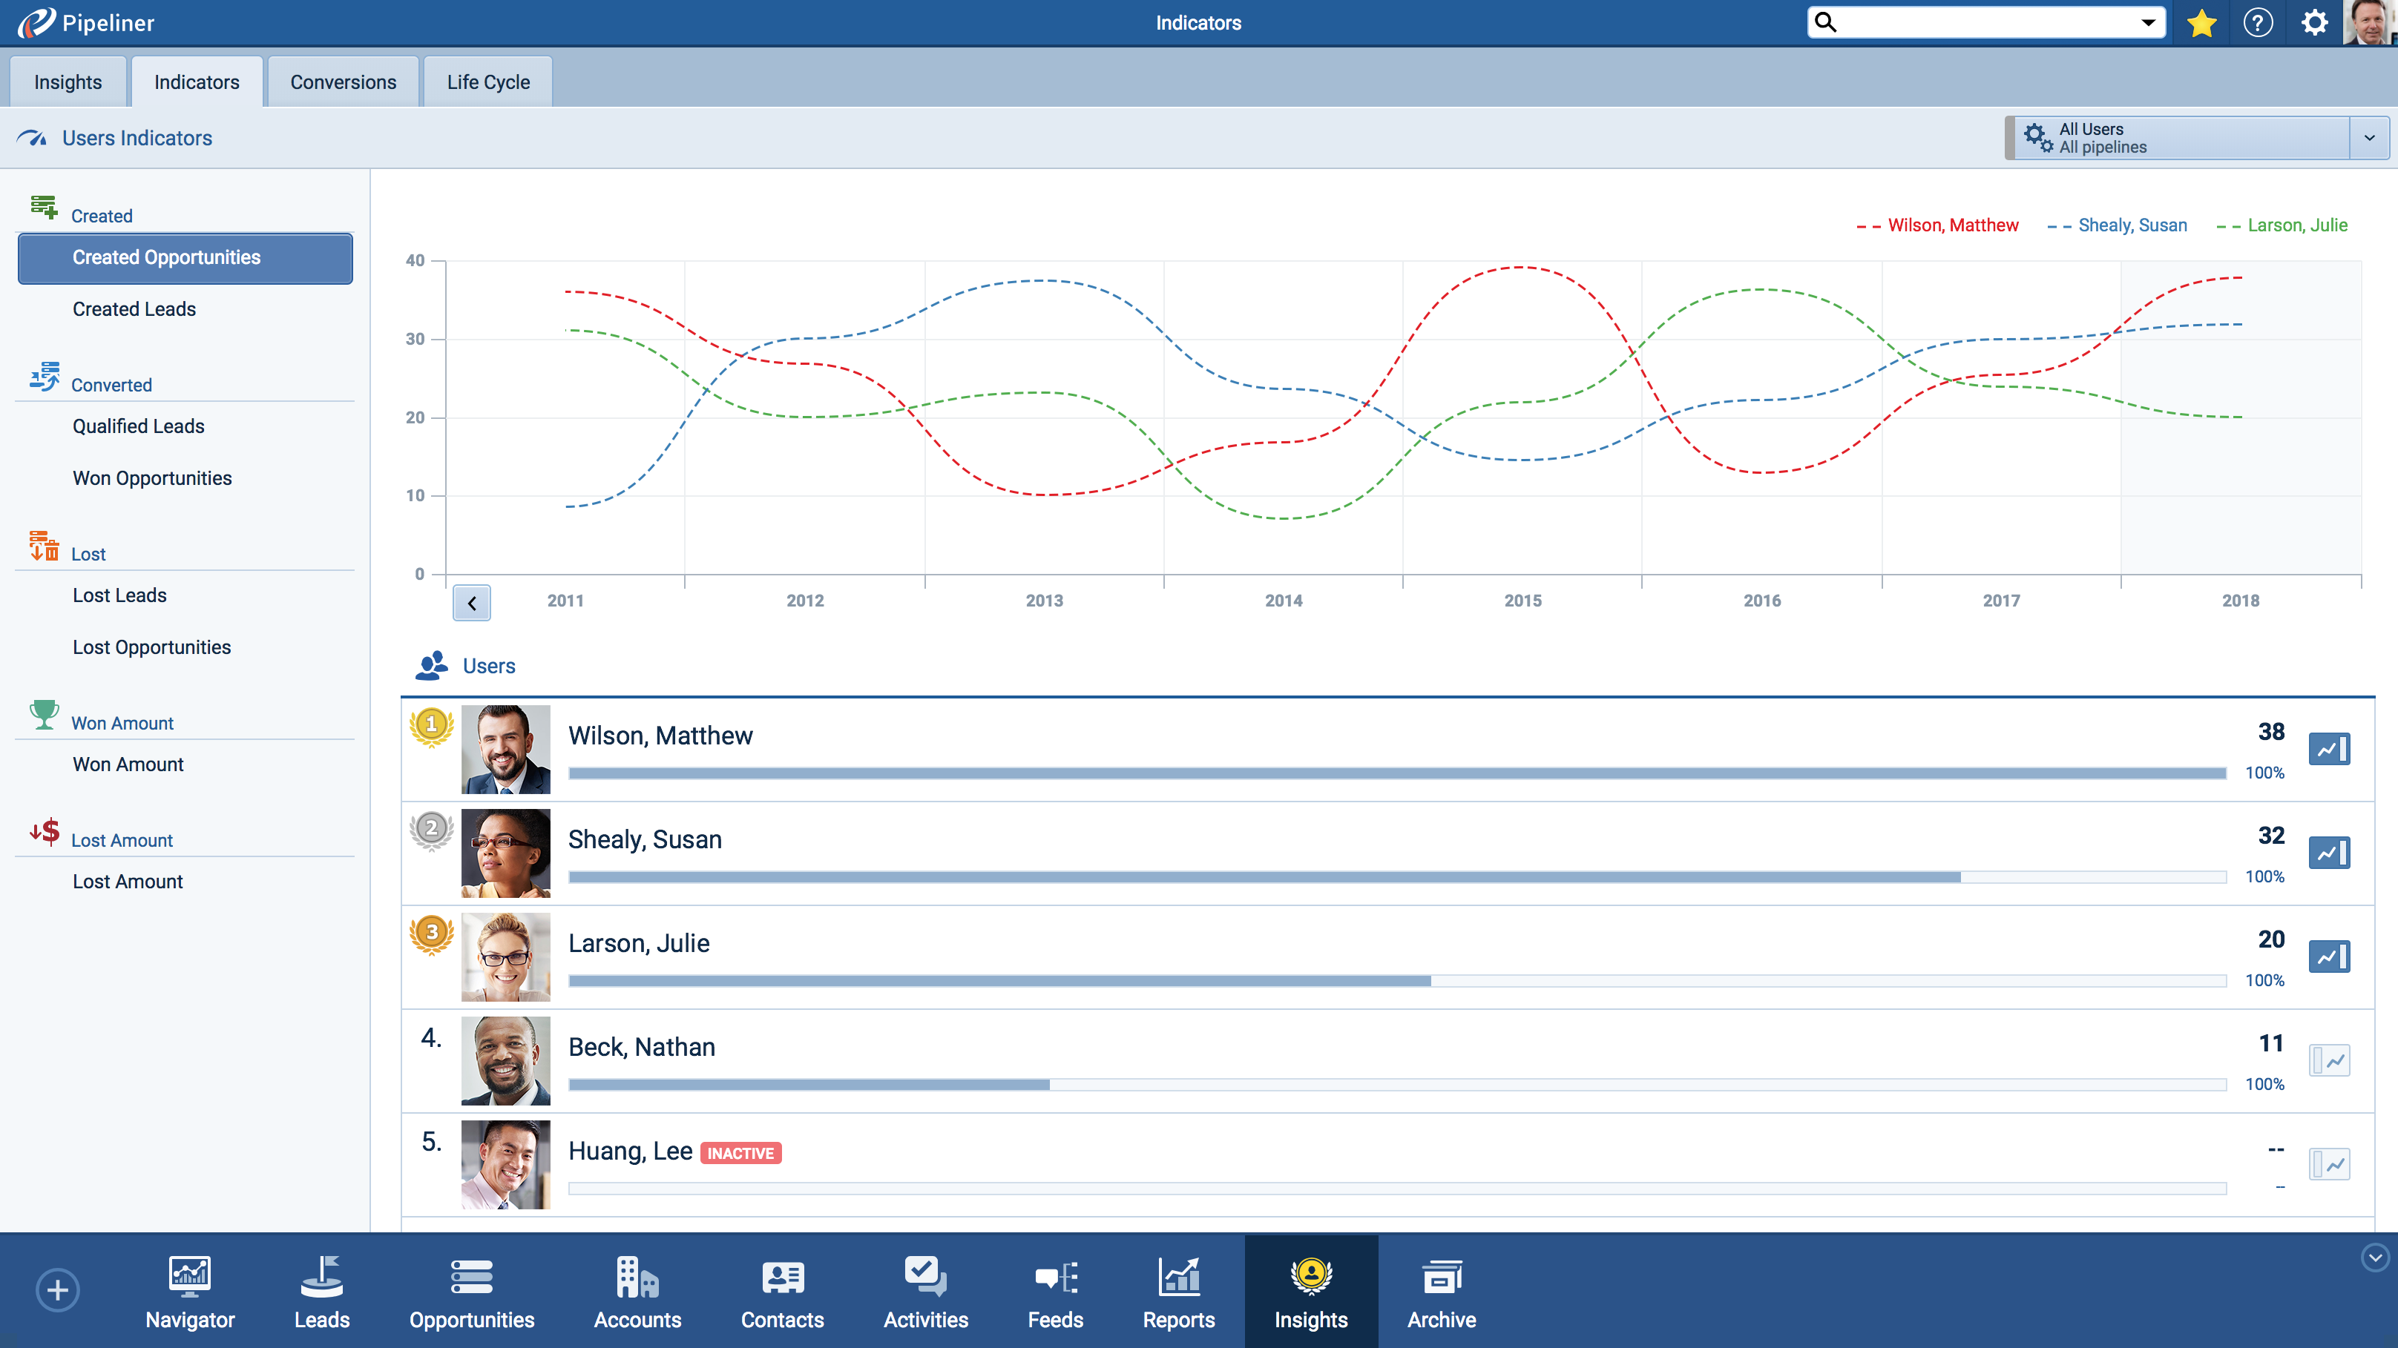
Task: Open the Navigator icon in bottom bar
Action: tap(190, 1291)
